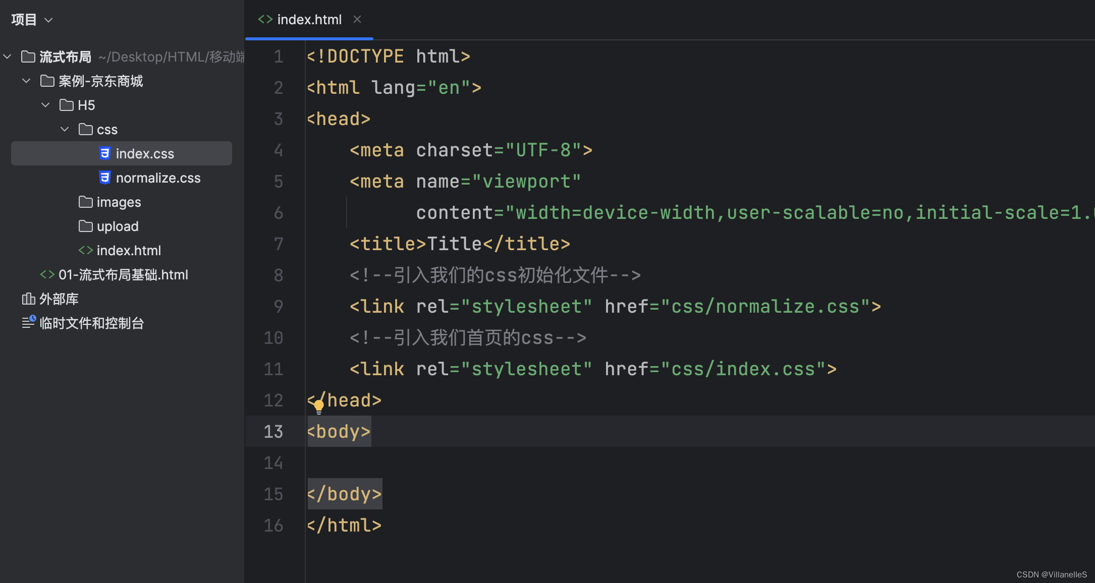Select normalize.css in the project tree
The height and width of the screenshot is (583, 1095).
(158, 178)
